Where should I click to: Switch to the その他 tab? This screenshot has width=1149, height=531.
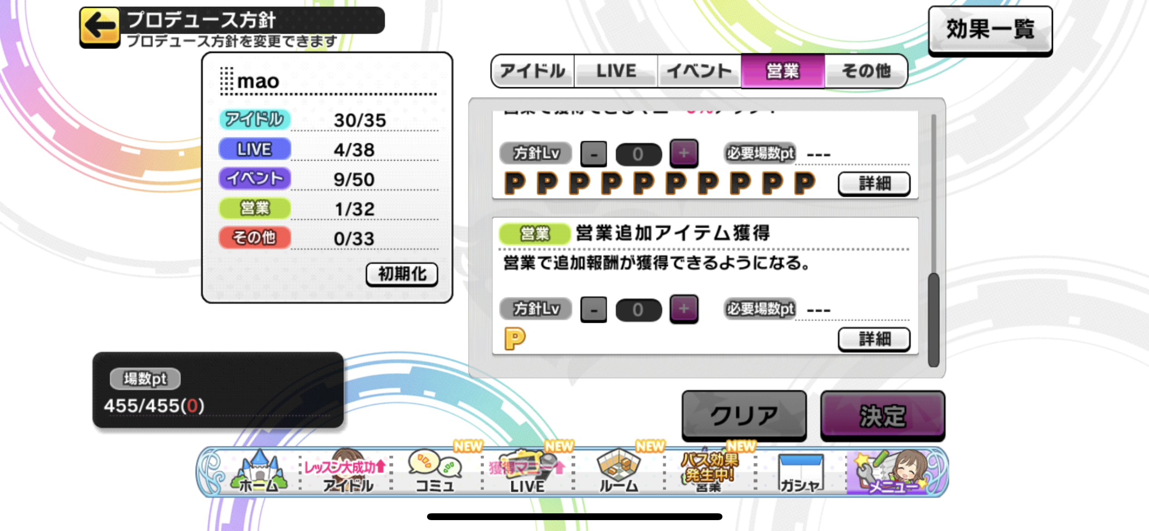pos(866,71)
